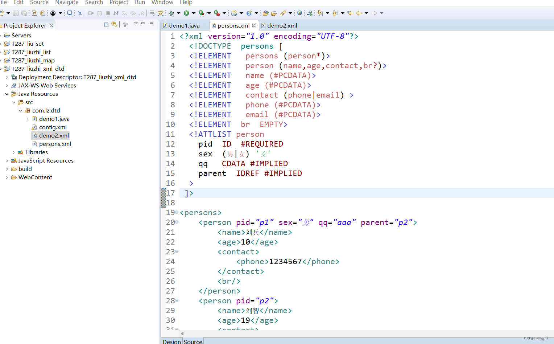This screenshot has width=554, height=344.
Task: Switch to the Source tab at bottom
Action: [193, 341]
